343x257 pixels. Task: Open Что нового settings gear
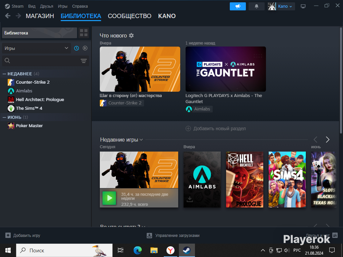[131, 35]
